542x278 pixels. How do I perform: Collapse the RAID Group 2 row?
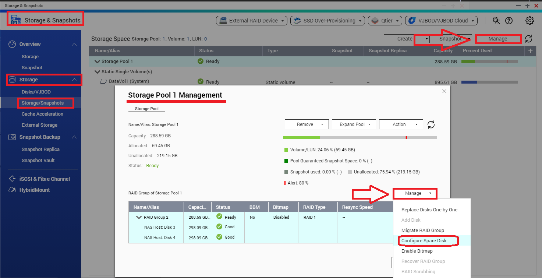[x=139, y=217]
